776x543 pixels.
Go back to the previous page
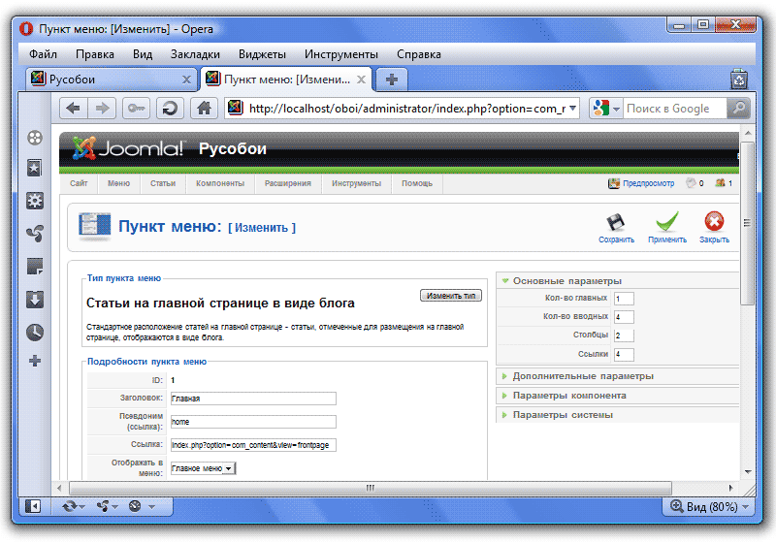pos(74,109)
